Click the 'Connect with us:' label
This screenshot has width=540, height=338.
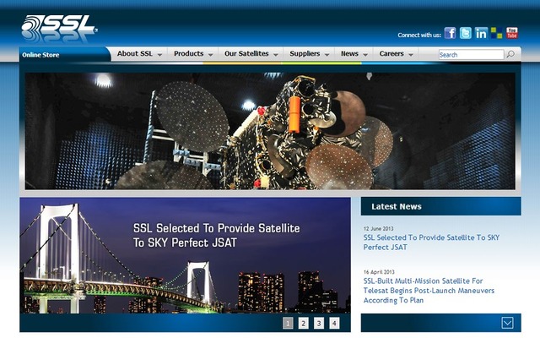tap(419, 35)
